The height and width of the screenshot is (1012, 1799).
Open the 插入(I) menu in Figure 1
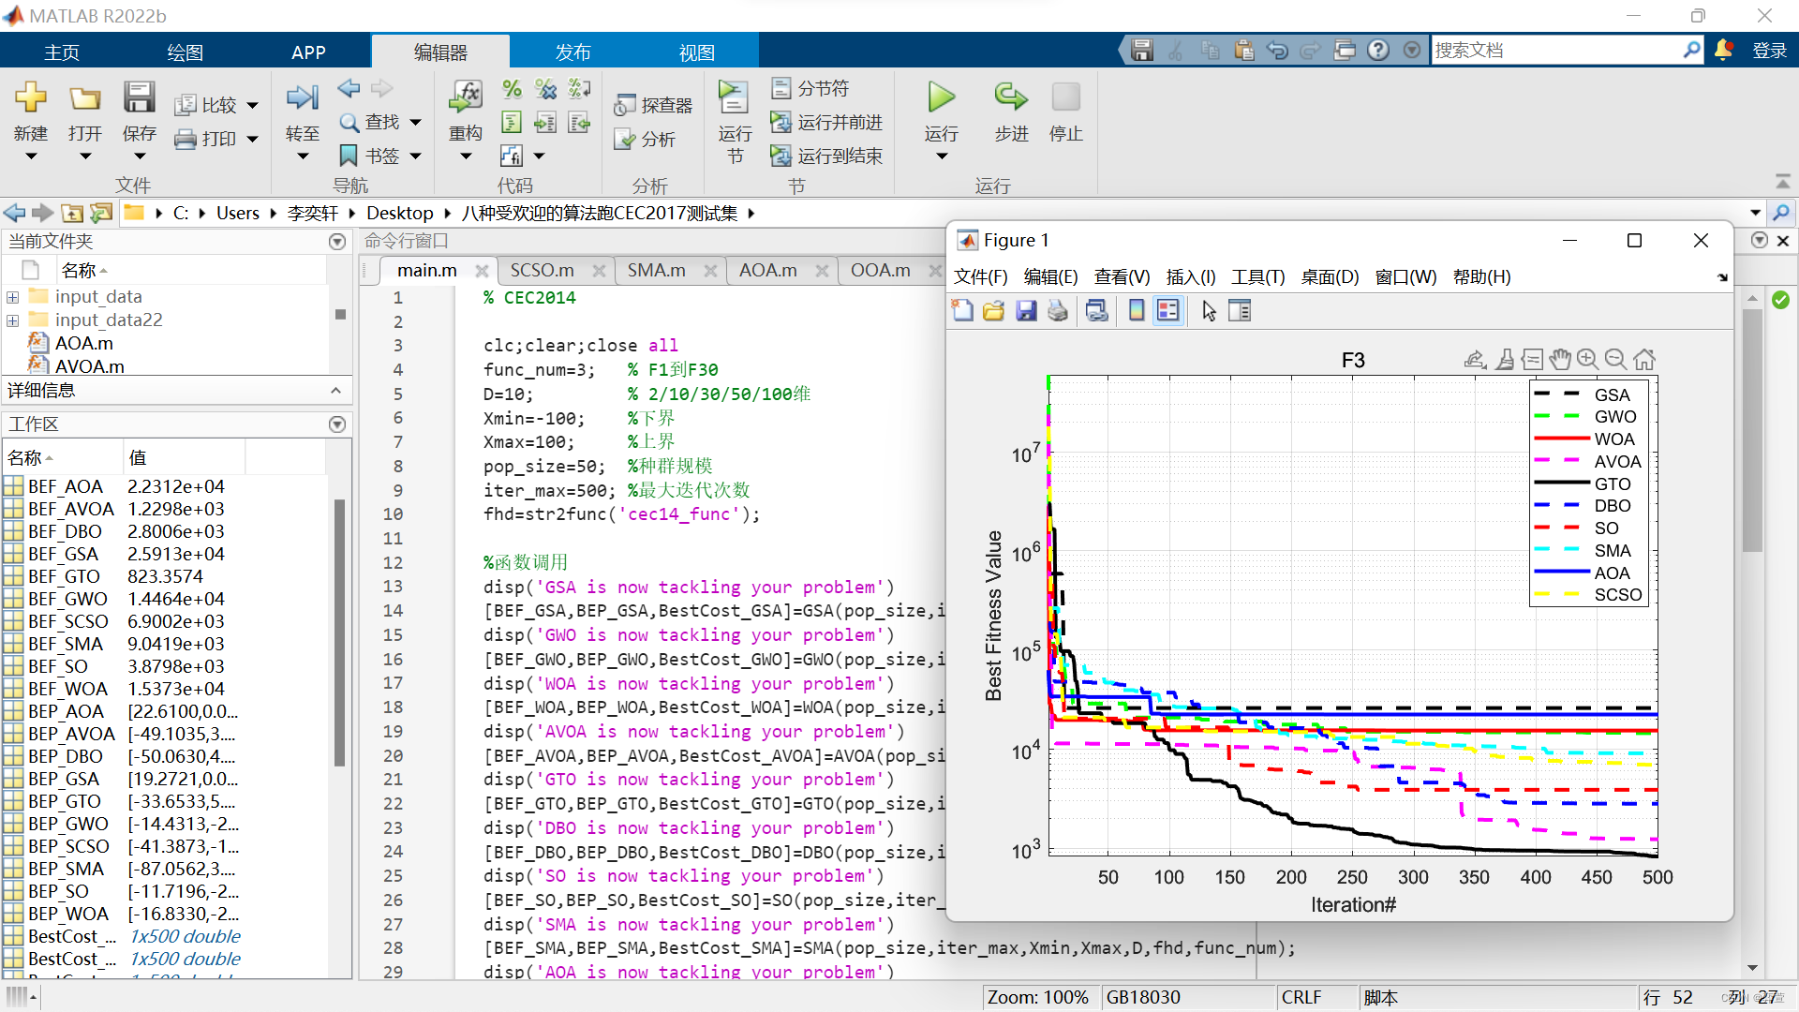1190,276
